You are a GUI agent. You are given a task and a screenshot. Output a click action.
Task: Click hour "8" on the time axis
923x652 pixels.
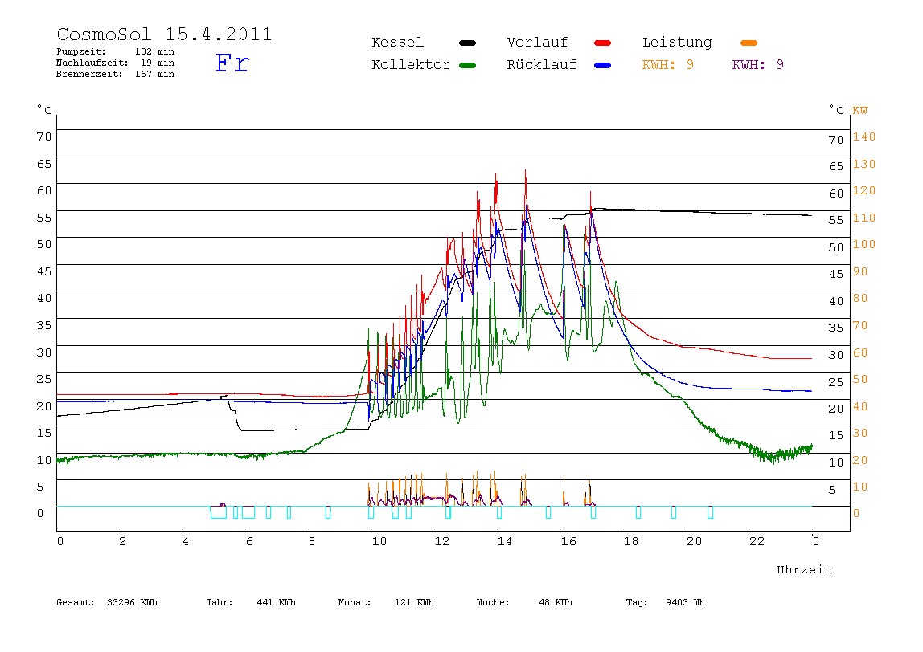[312, 541]
